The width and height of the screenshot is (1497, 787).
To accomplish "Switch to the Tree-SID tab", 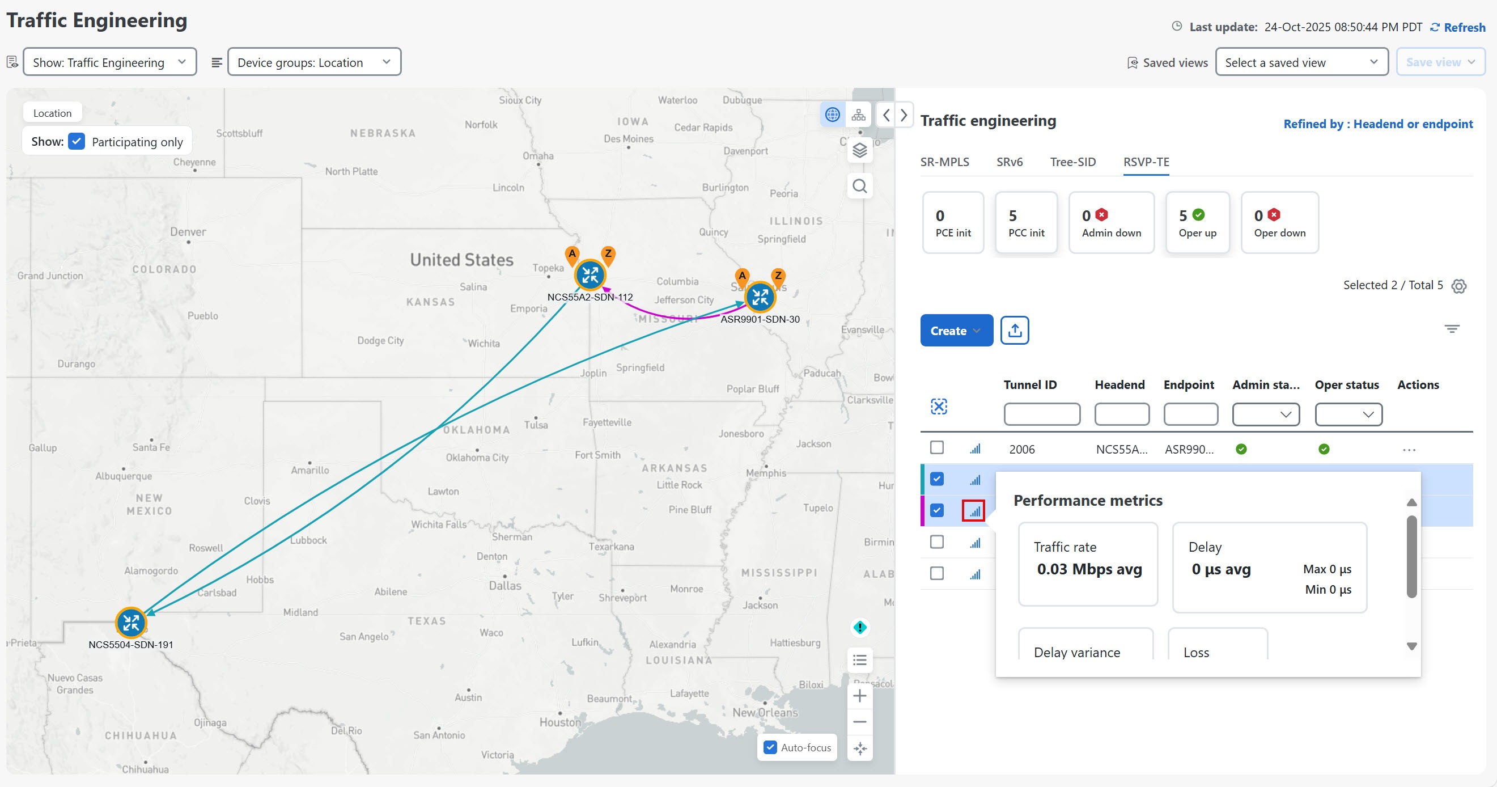I will point(1072,162).
